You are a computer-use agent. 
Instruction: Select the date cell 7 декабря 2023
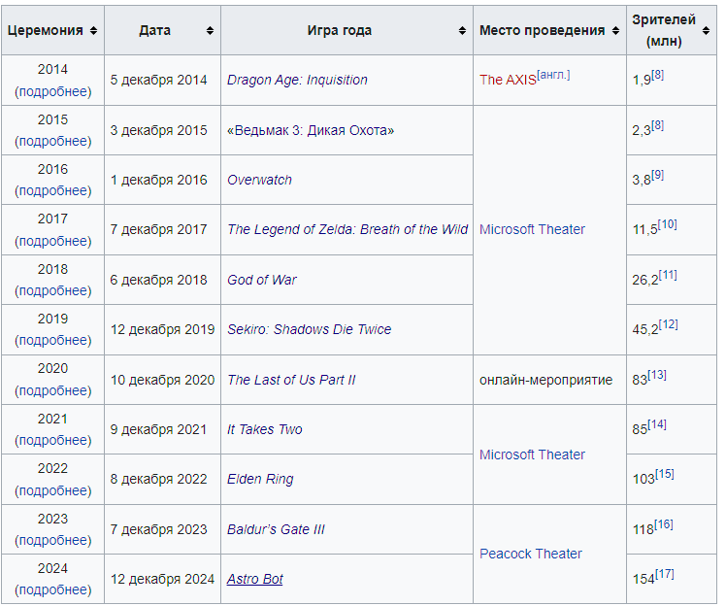coord(162,529)
